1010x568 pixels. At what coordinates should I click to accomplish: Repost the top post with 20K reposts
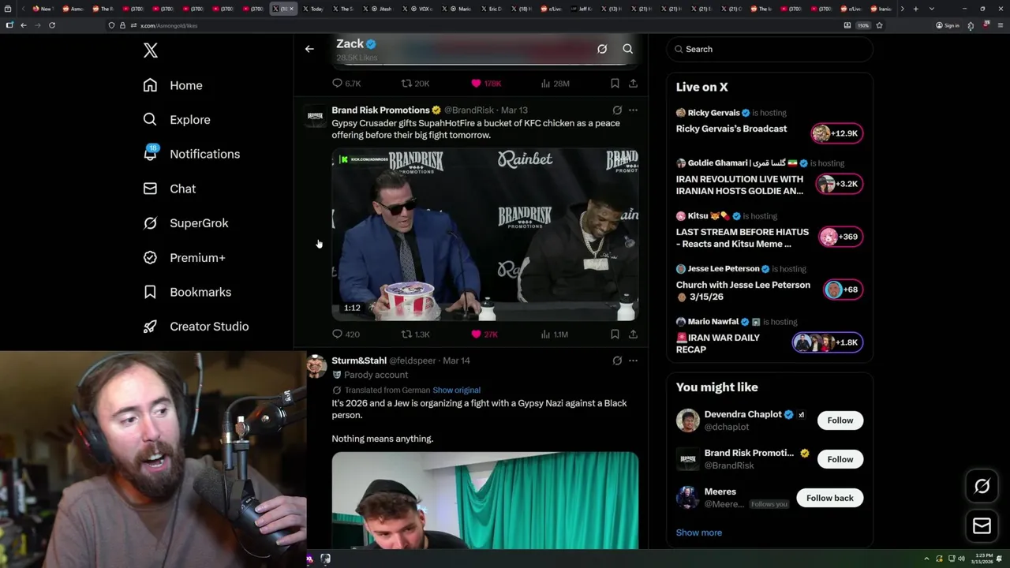coord(415,83)
